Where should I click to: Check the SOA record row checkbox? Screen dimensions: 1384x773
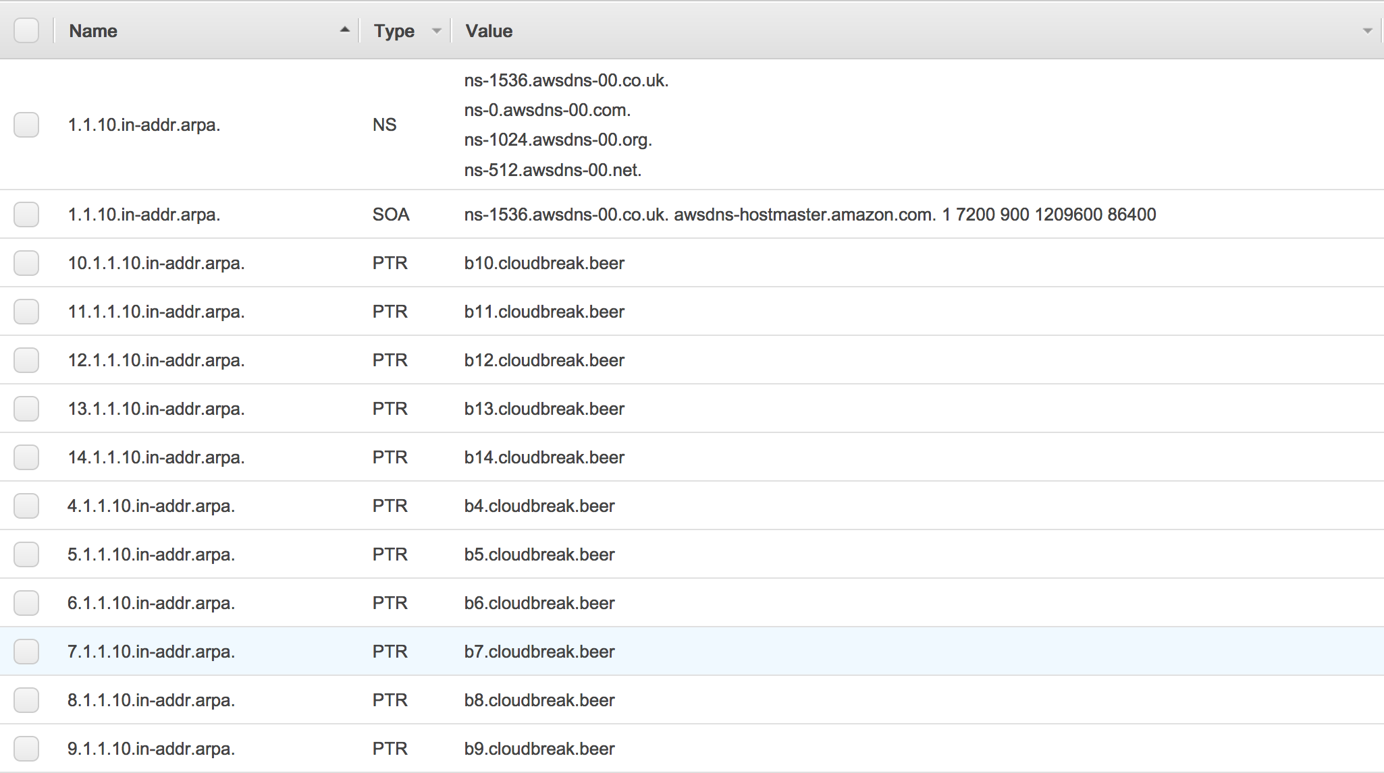[26, 214]
